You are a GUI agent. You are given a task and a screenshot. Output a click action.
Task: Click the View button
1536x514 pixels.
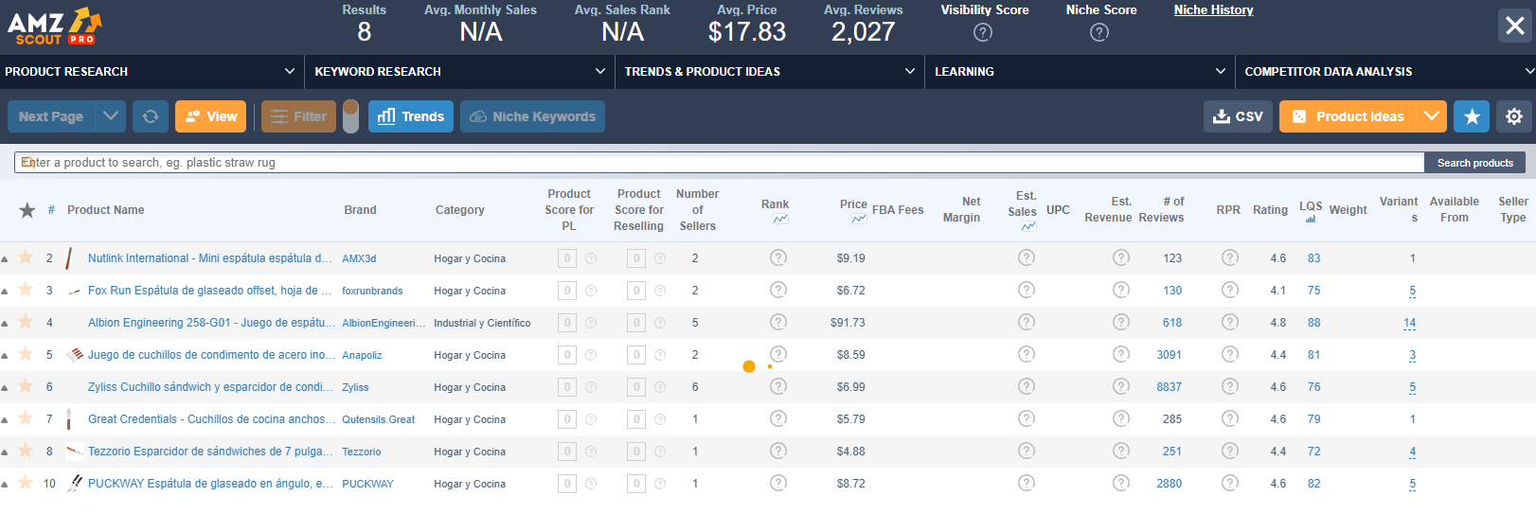pyautogui.click(x=210, y=116)
